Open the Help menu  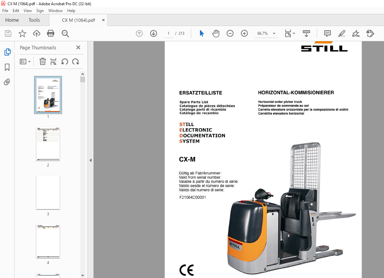click(71, 10)
